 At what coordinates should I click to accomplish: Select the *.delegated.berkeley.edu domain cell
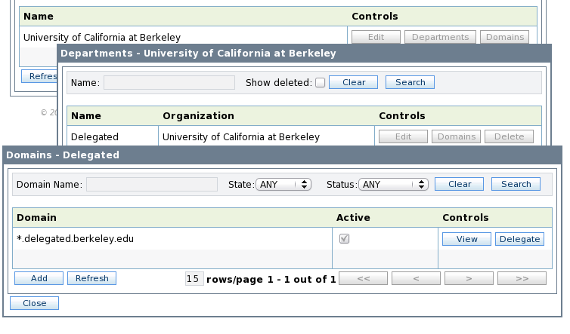172,238
